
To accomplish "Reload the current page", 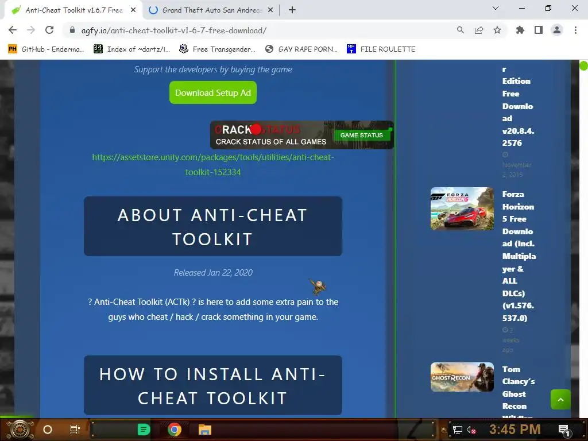I will [x=49, y=30].
